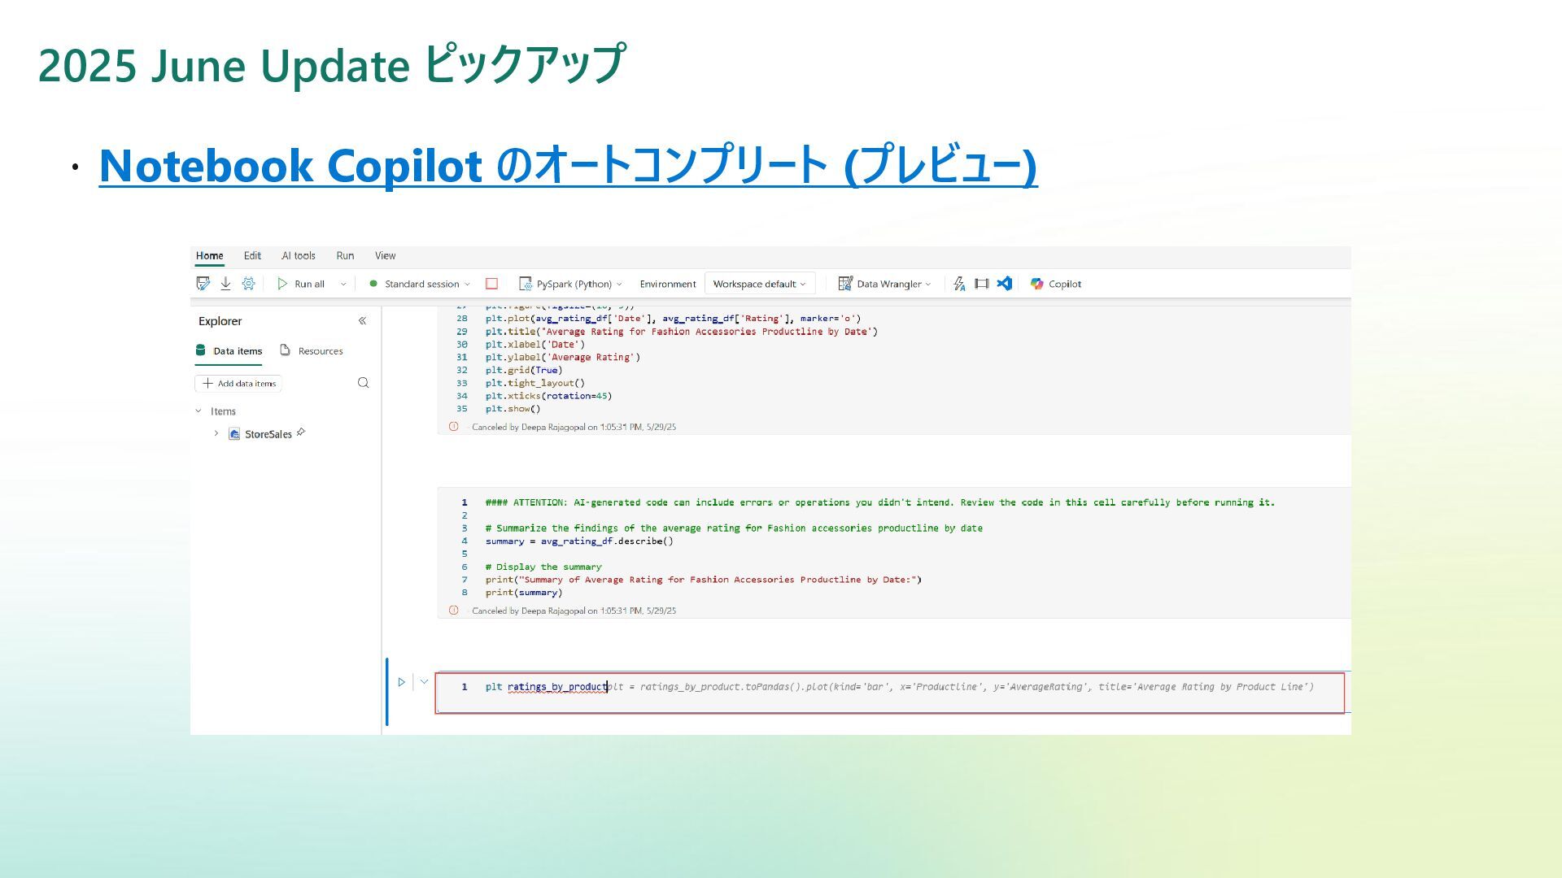Expand run options chevron beside last cell
The image size is (1562, 878).
point(424,681)
